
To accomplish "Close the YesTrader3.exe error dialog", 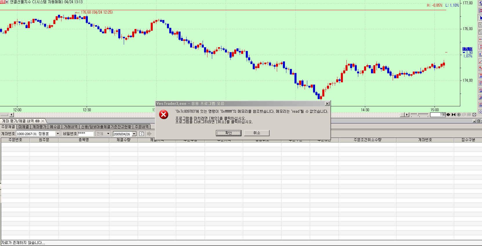I will coord(327,104).
